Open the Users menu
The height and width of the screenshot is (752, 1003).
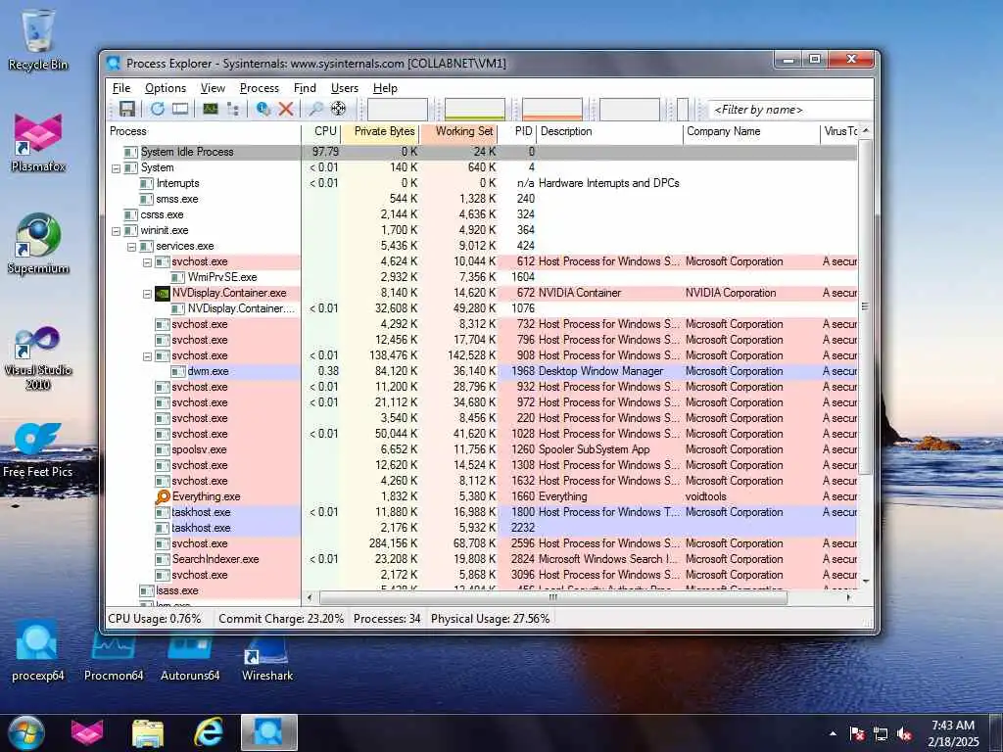pos(344,88)
